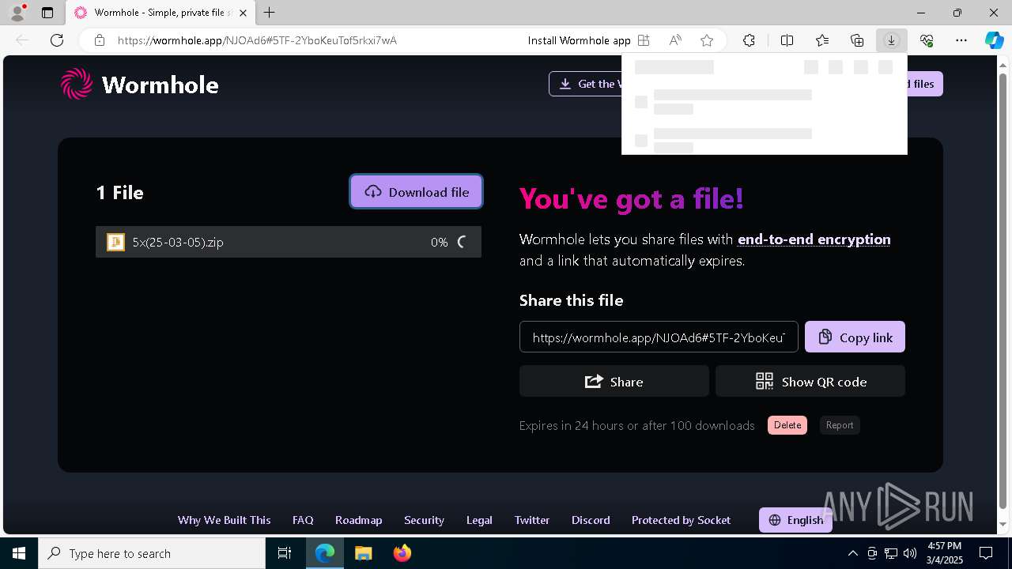Screen dimensions: 1012x569
Task: Click the Install Wormhole app icon
Action: (x=644, y=40)
